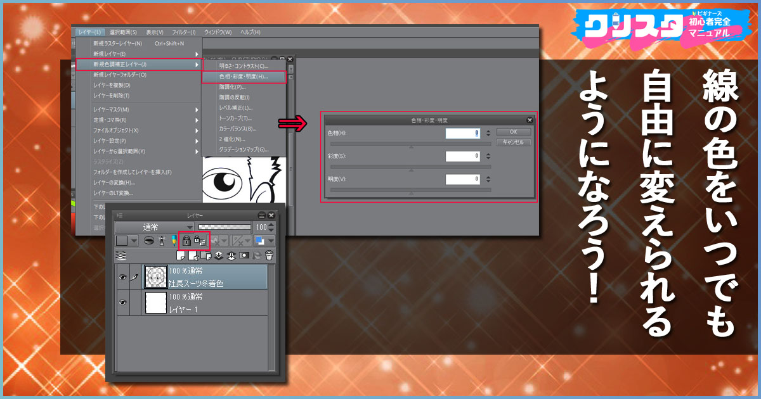This screenshot has width=761, height=399.
Task: Click the Lock Transparent Pixels icon
Action: click(198, 241)
